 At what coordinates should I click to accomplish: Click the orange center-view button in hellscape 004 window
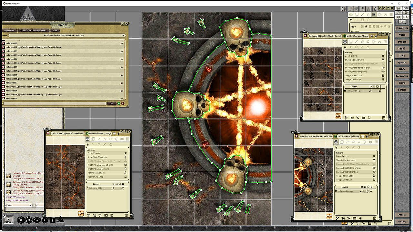(x=338, y=116)
